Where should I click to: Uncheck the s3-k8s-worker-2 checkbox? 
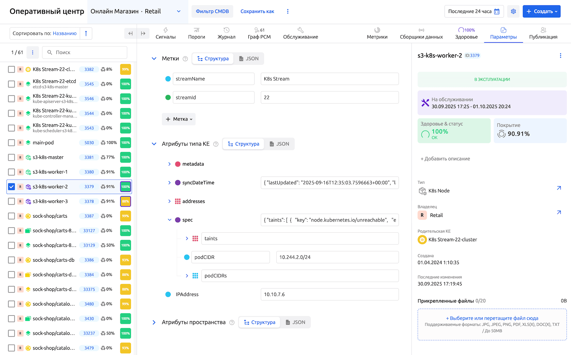(x=12, y=187)
